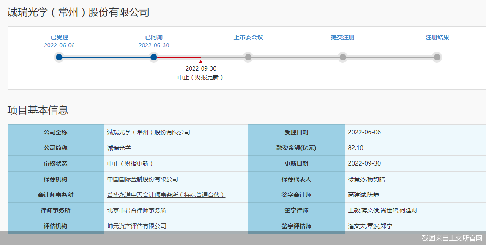Image resolution: width=486 pixels, height=245 pixels.
Task: Open the 中国国际金融股份有限公司 sponsor link
Action: [142, 179]
